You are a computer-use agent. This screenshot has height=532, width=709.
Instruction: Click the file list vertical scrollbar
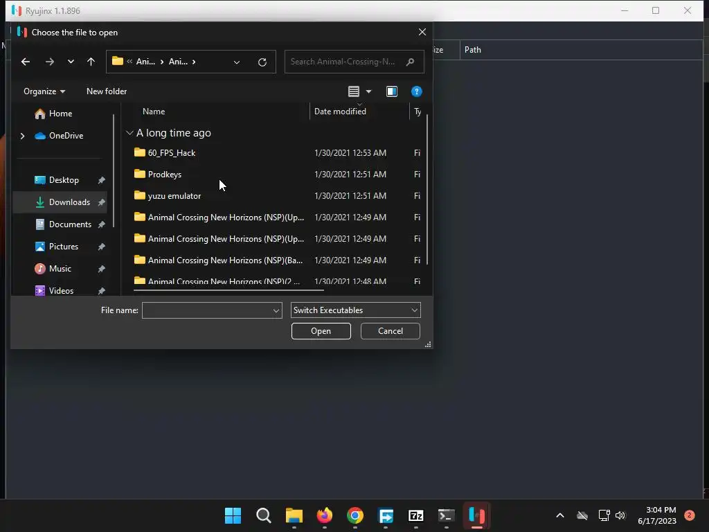[x=427, y=190]
